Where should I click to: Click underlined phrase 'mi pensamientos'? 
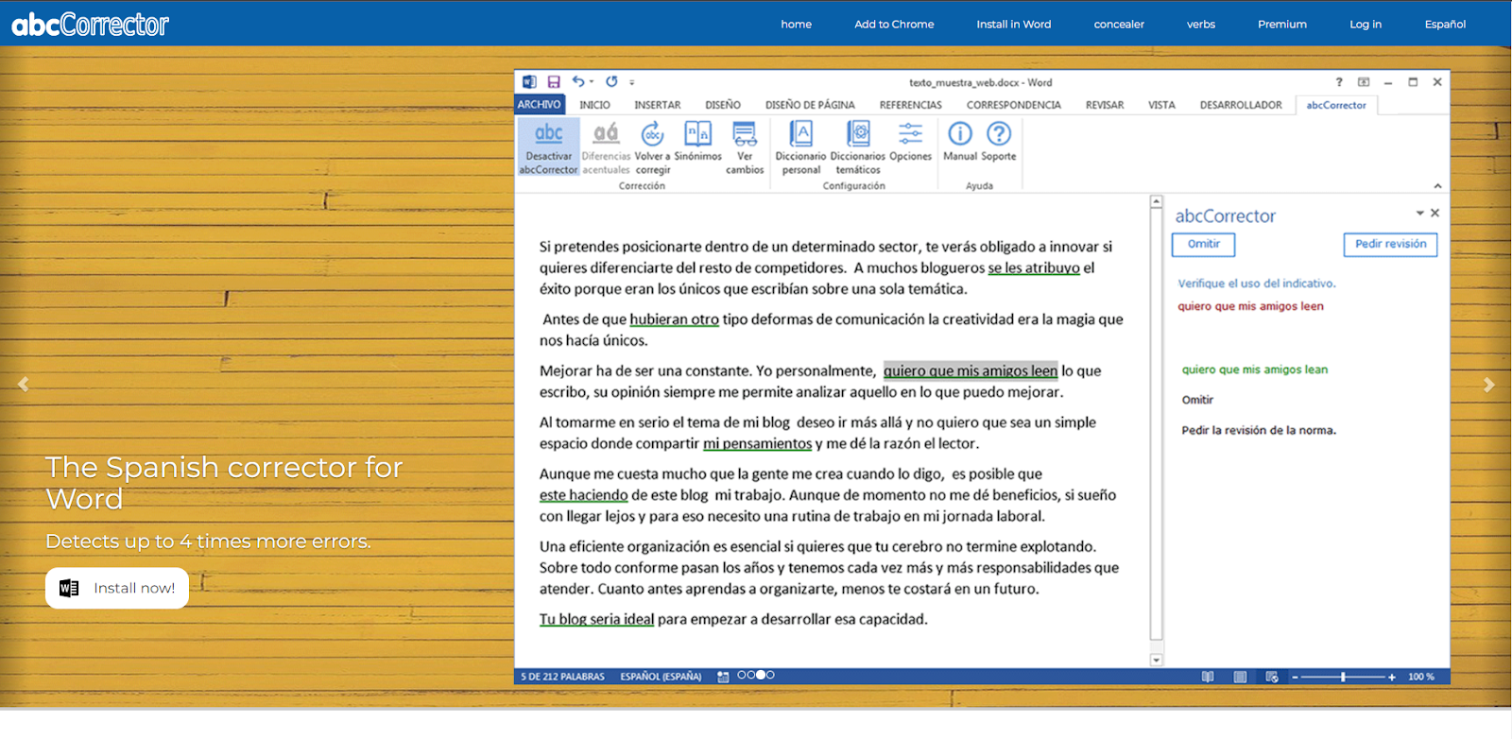point(757,443)
